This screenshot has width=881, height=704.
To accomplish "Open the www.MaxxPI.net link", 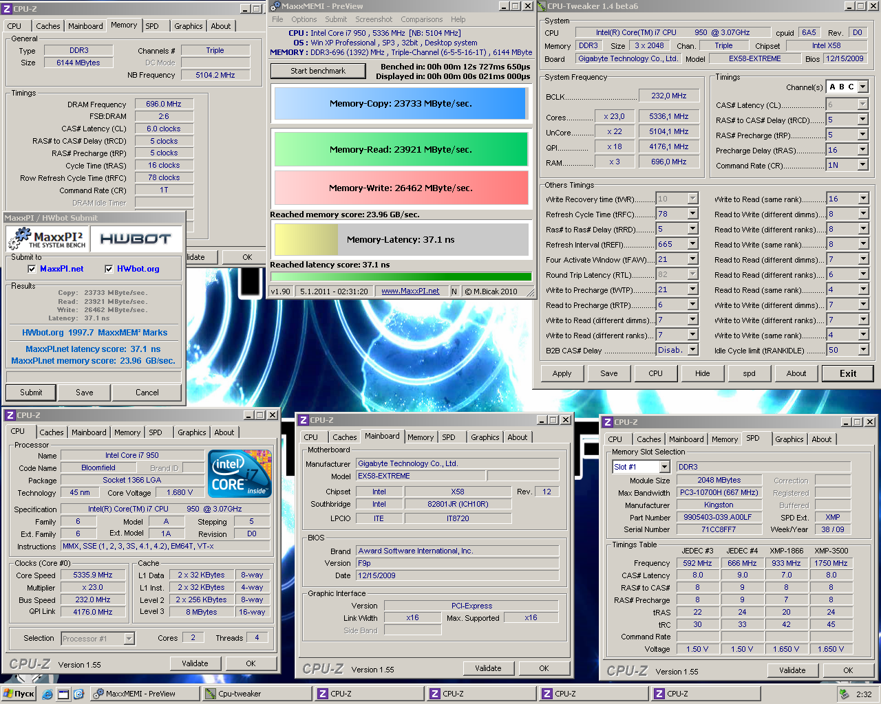I will pyautogui.click(x=410, y=291).
